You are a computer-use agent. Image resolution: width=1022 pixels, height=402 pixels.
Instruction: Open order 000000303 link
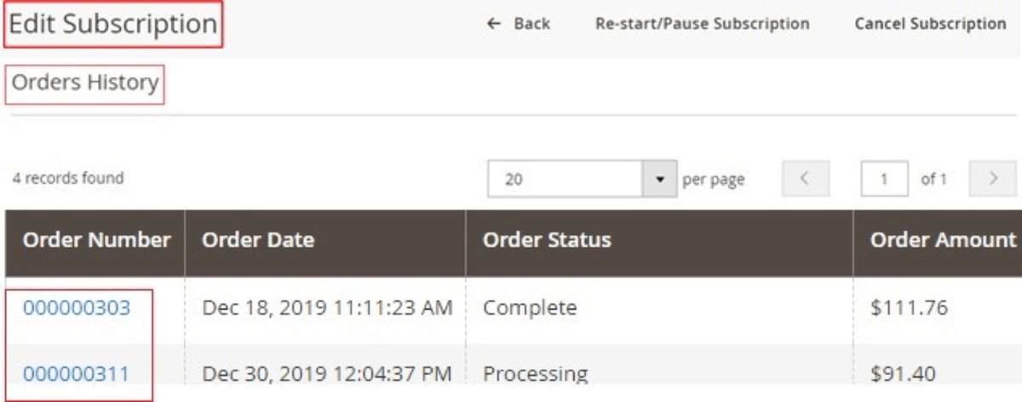[x=77, y=307]
